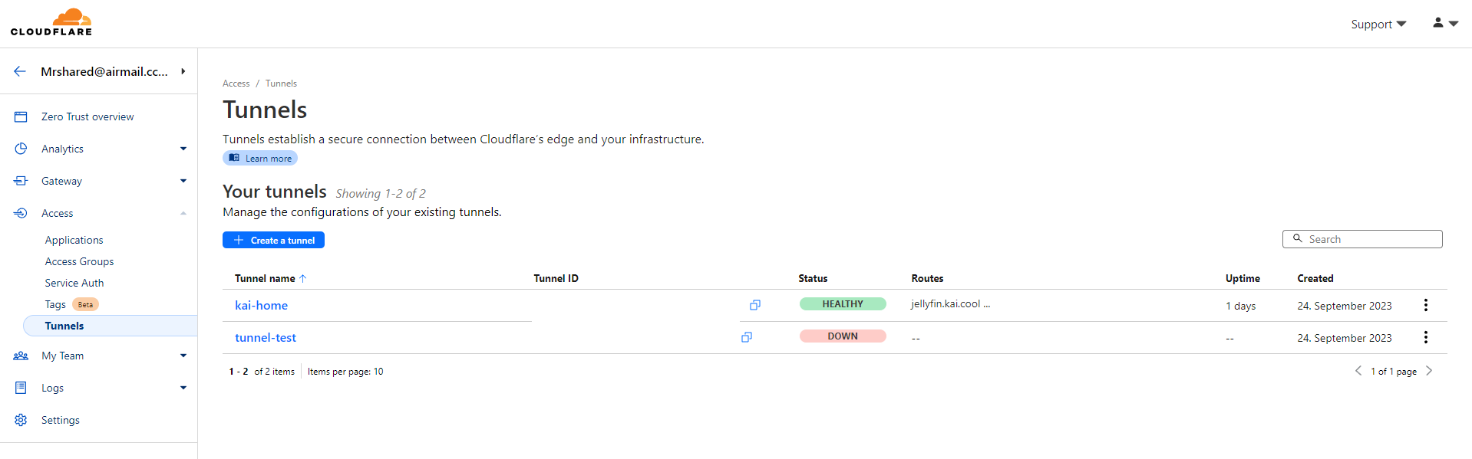Expand the Analytics sidebar section

click(x=183, y=149)
